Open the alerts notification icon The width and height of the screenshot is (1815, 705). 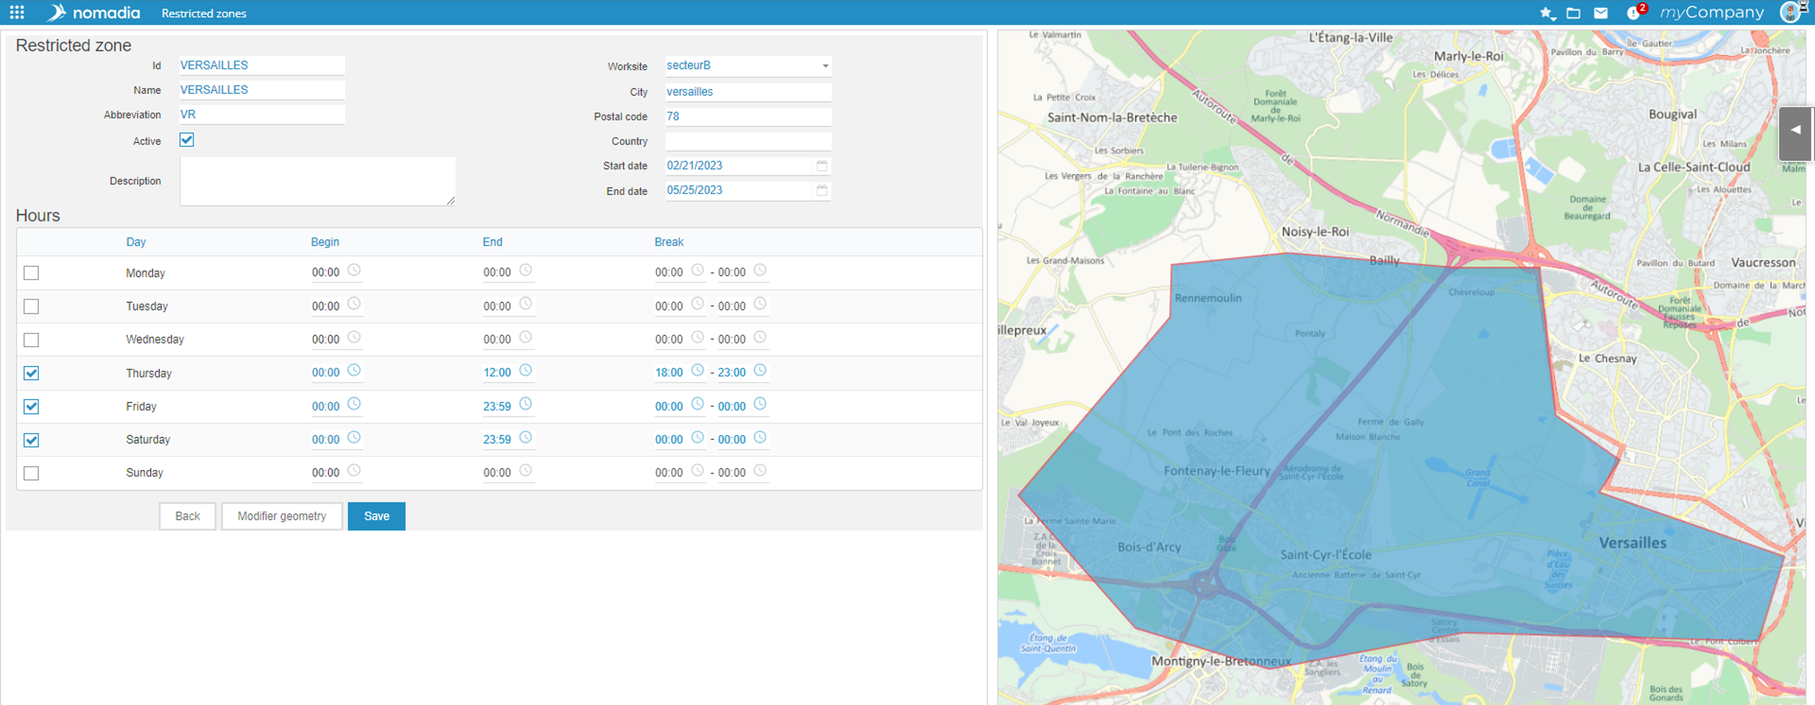tap(1633, 13)
